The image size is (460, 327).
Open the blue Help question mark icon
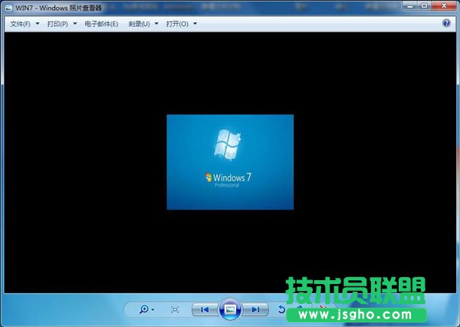(x=446, y=23)
